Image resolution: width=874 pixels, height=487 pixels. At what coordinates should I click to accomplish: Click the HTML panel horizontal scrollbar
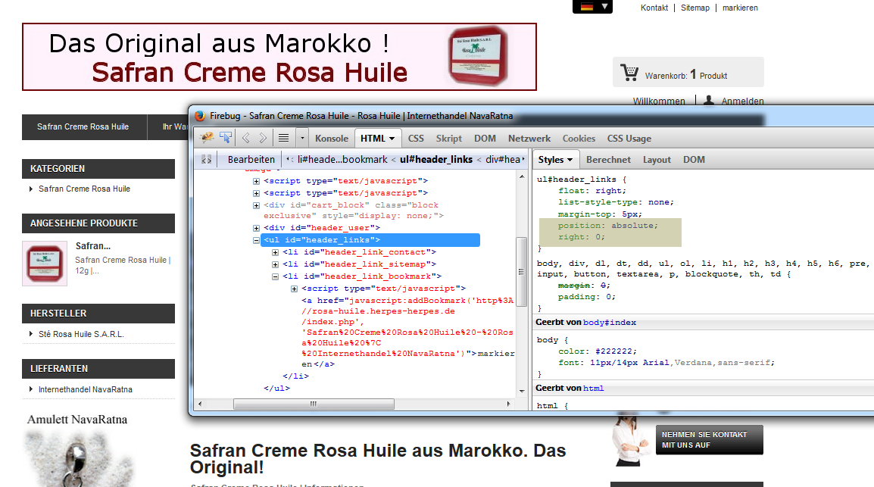click(x=314, y=404)
